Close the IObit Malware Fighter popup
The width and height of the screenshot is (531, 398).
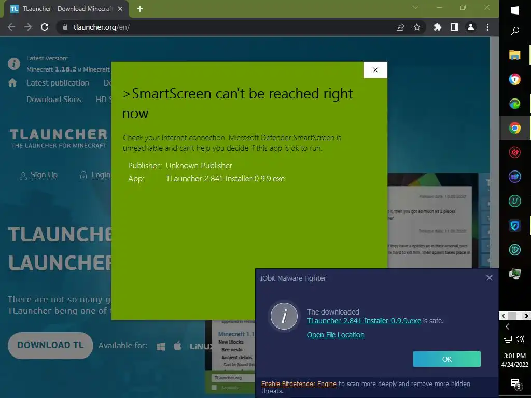[490, 278]
